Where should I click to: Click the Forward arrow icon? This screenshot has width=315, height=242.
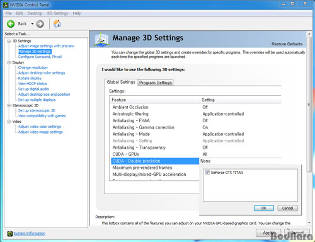pyautogui.click(x=40, y=24)
